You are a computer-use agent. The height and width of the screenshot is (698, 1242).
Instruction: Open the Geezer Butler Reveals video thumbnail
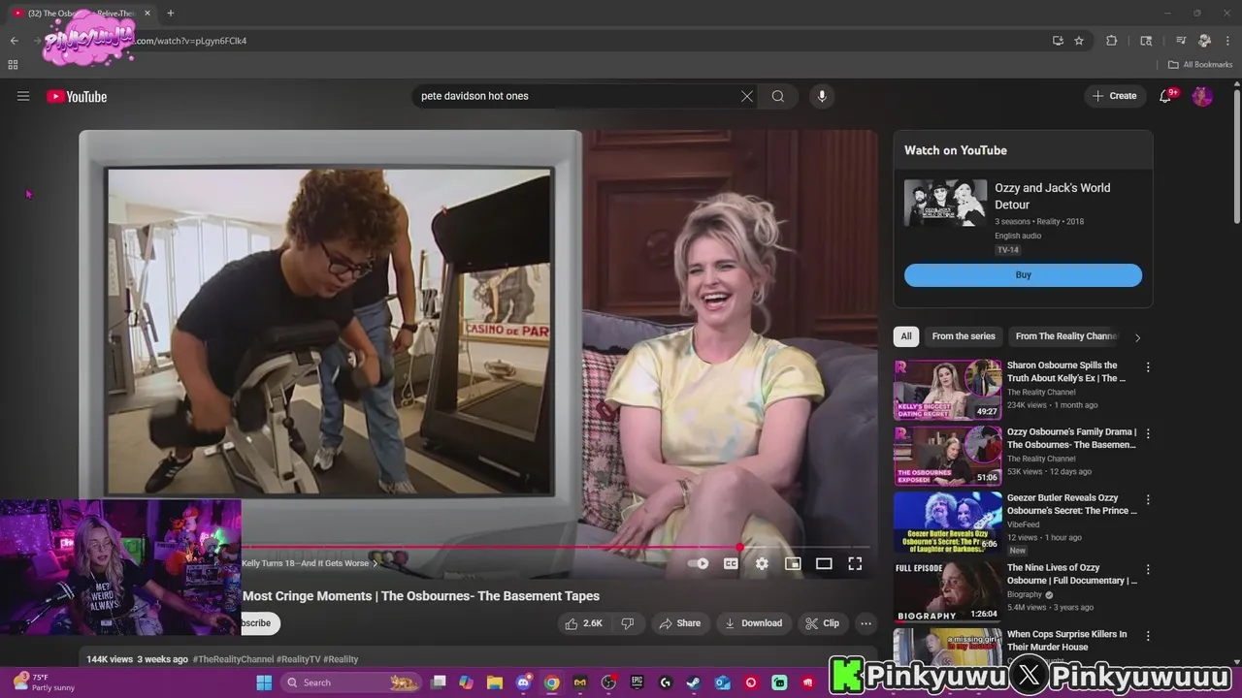point(948,522)
